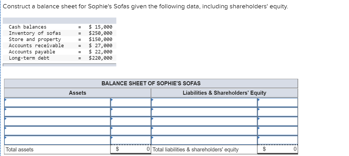
Task: Click the first Liabilities amount cell
Action: tap(277, 103)
